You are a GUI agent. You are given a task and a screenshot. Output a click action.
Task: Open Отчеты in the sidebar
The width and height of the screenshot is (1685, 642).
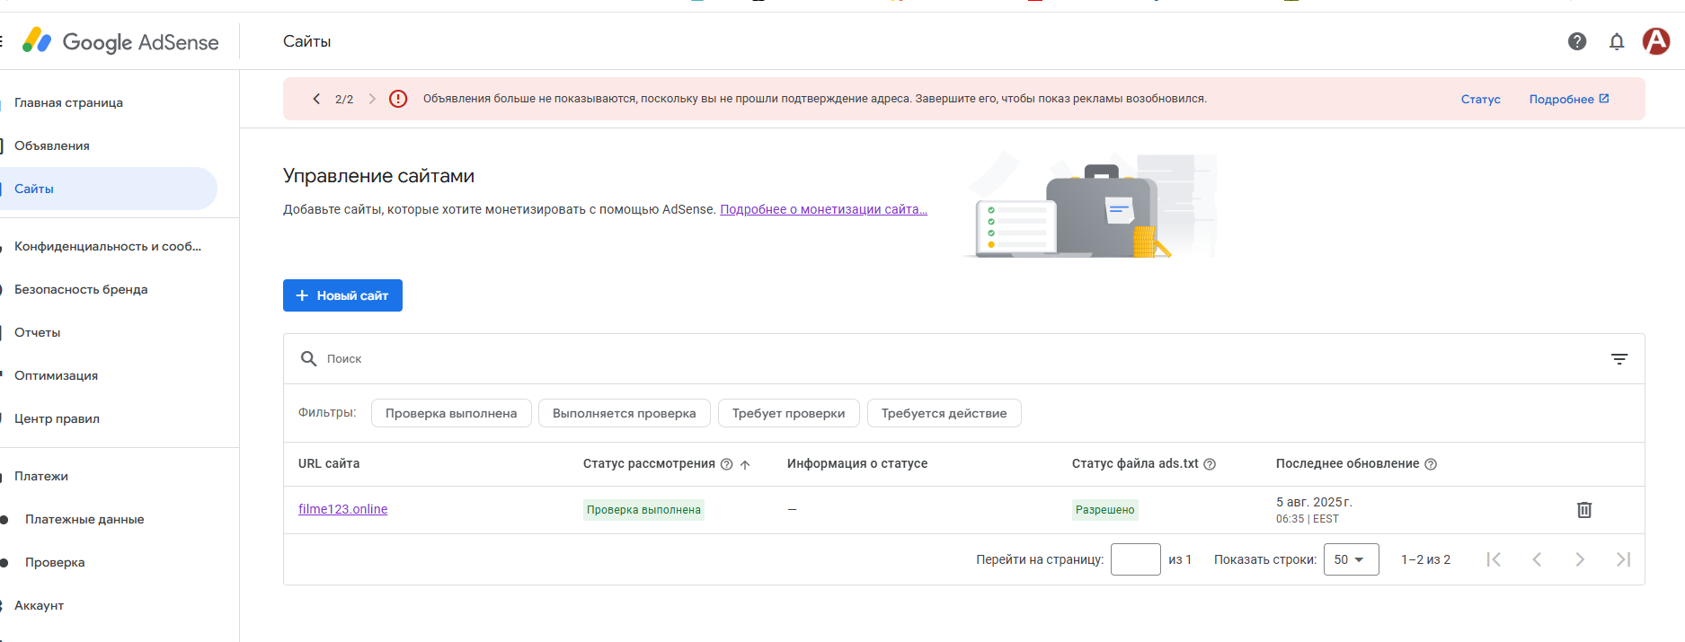point(38,332)
